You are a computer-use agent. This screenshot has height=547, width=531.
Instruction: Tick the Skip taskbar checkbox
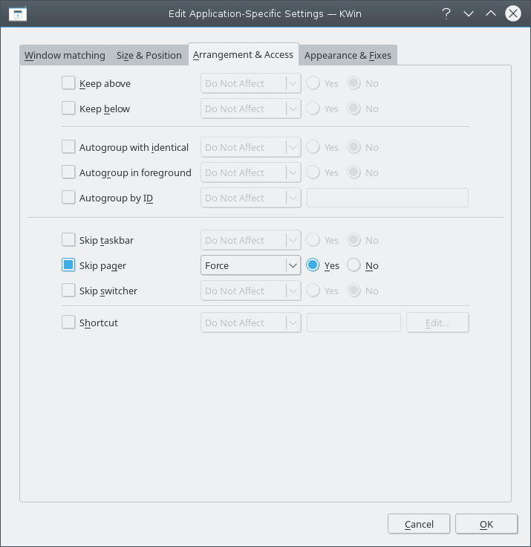[x=68, y=240]
